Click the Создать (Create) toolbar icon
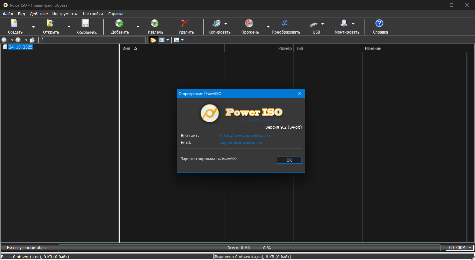 click(15, 23)
